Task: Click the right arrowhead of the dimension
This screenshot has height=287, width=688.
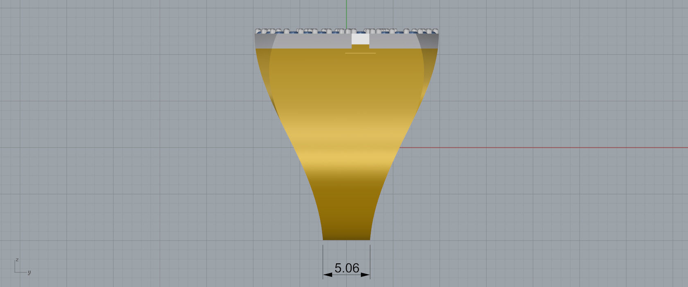Action: 365,275
